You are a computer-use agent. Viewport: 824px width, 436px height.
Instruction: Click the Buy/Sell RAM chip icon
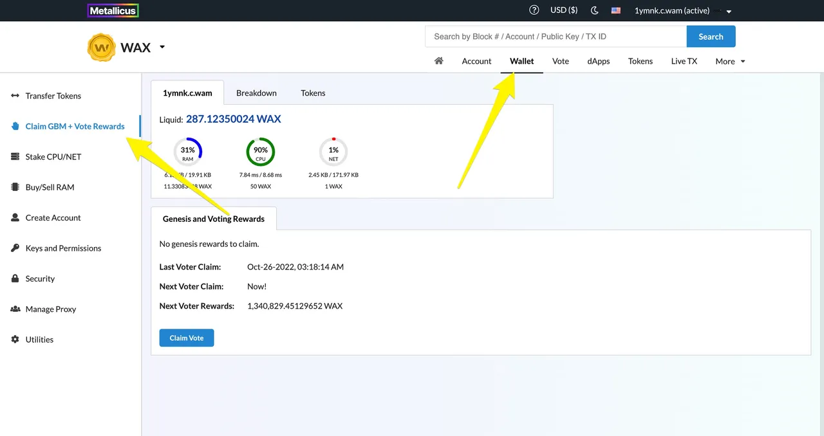(15, 187)
